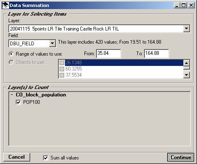The image size is (197, 164).
Task: Click the POP100 field label
Action: (31, 102)
